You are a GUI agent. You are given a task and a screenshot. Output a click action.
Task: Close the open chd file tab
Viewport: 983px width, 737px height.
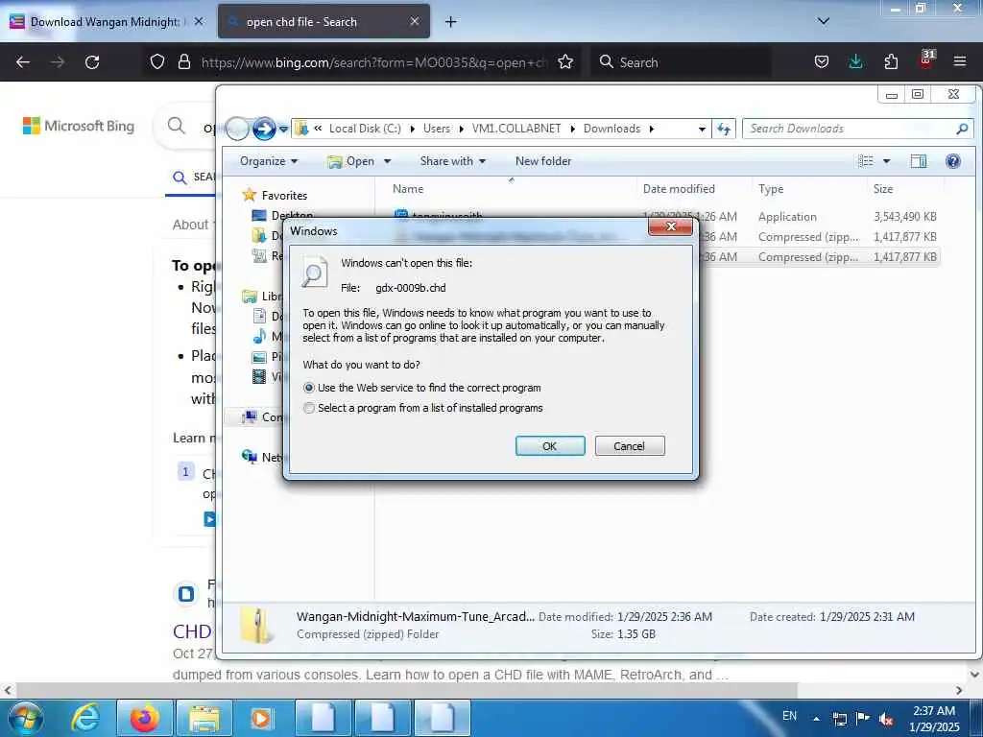pos(415,22)
